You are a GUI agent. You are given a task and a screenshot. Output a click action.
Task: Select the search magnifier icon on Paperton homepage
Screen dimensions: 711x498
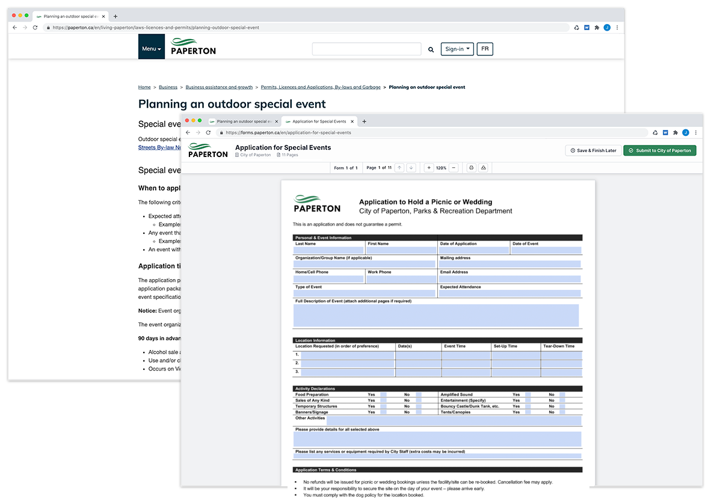(x=431, y=49)
